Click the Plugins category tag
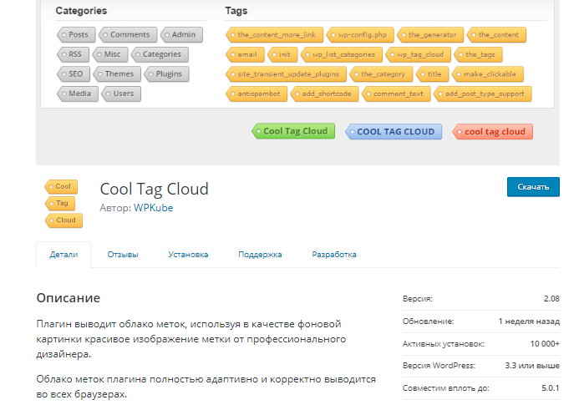 [x=166, y=73]
